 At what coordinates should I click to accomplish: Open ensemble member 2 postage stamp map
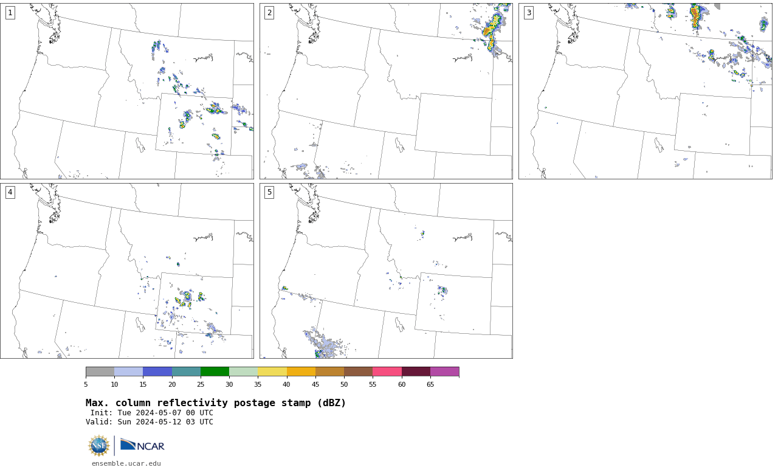click(x=386, y=91)
